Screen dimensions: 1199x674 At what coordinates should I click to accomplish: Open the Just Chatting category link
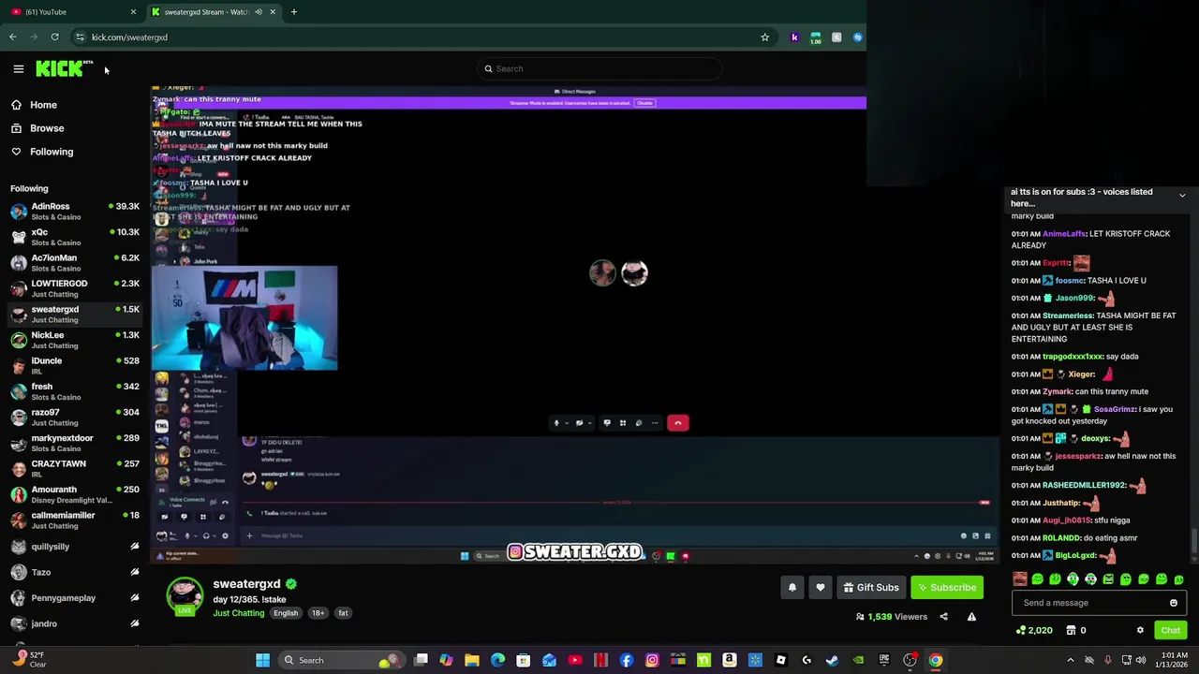(x=238, y=613)
